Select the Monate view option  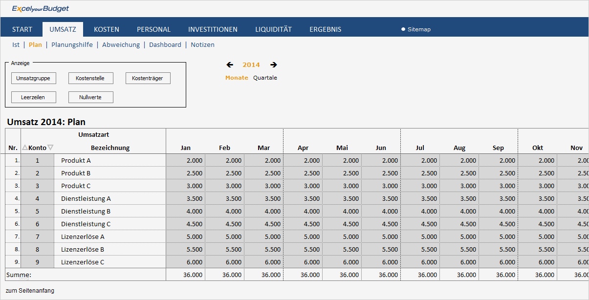(237, 78)
